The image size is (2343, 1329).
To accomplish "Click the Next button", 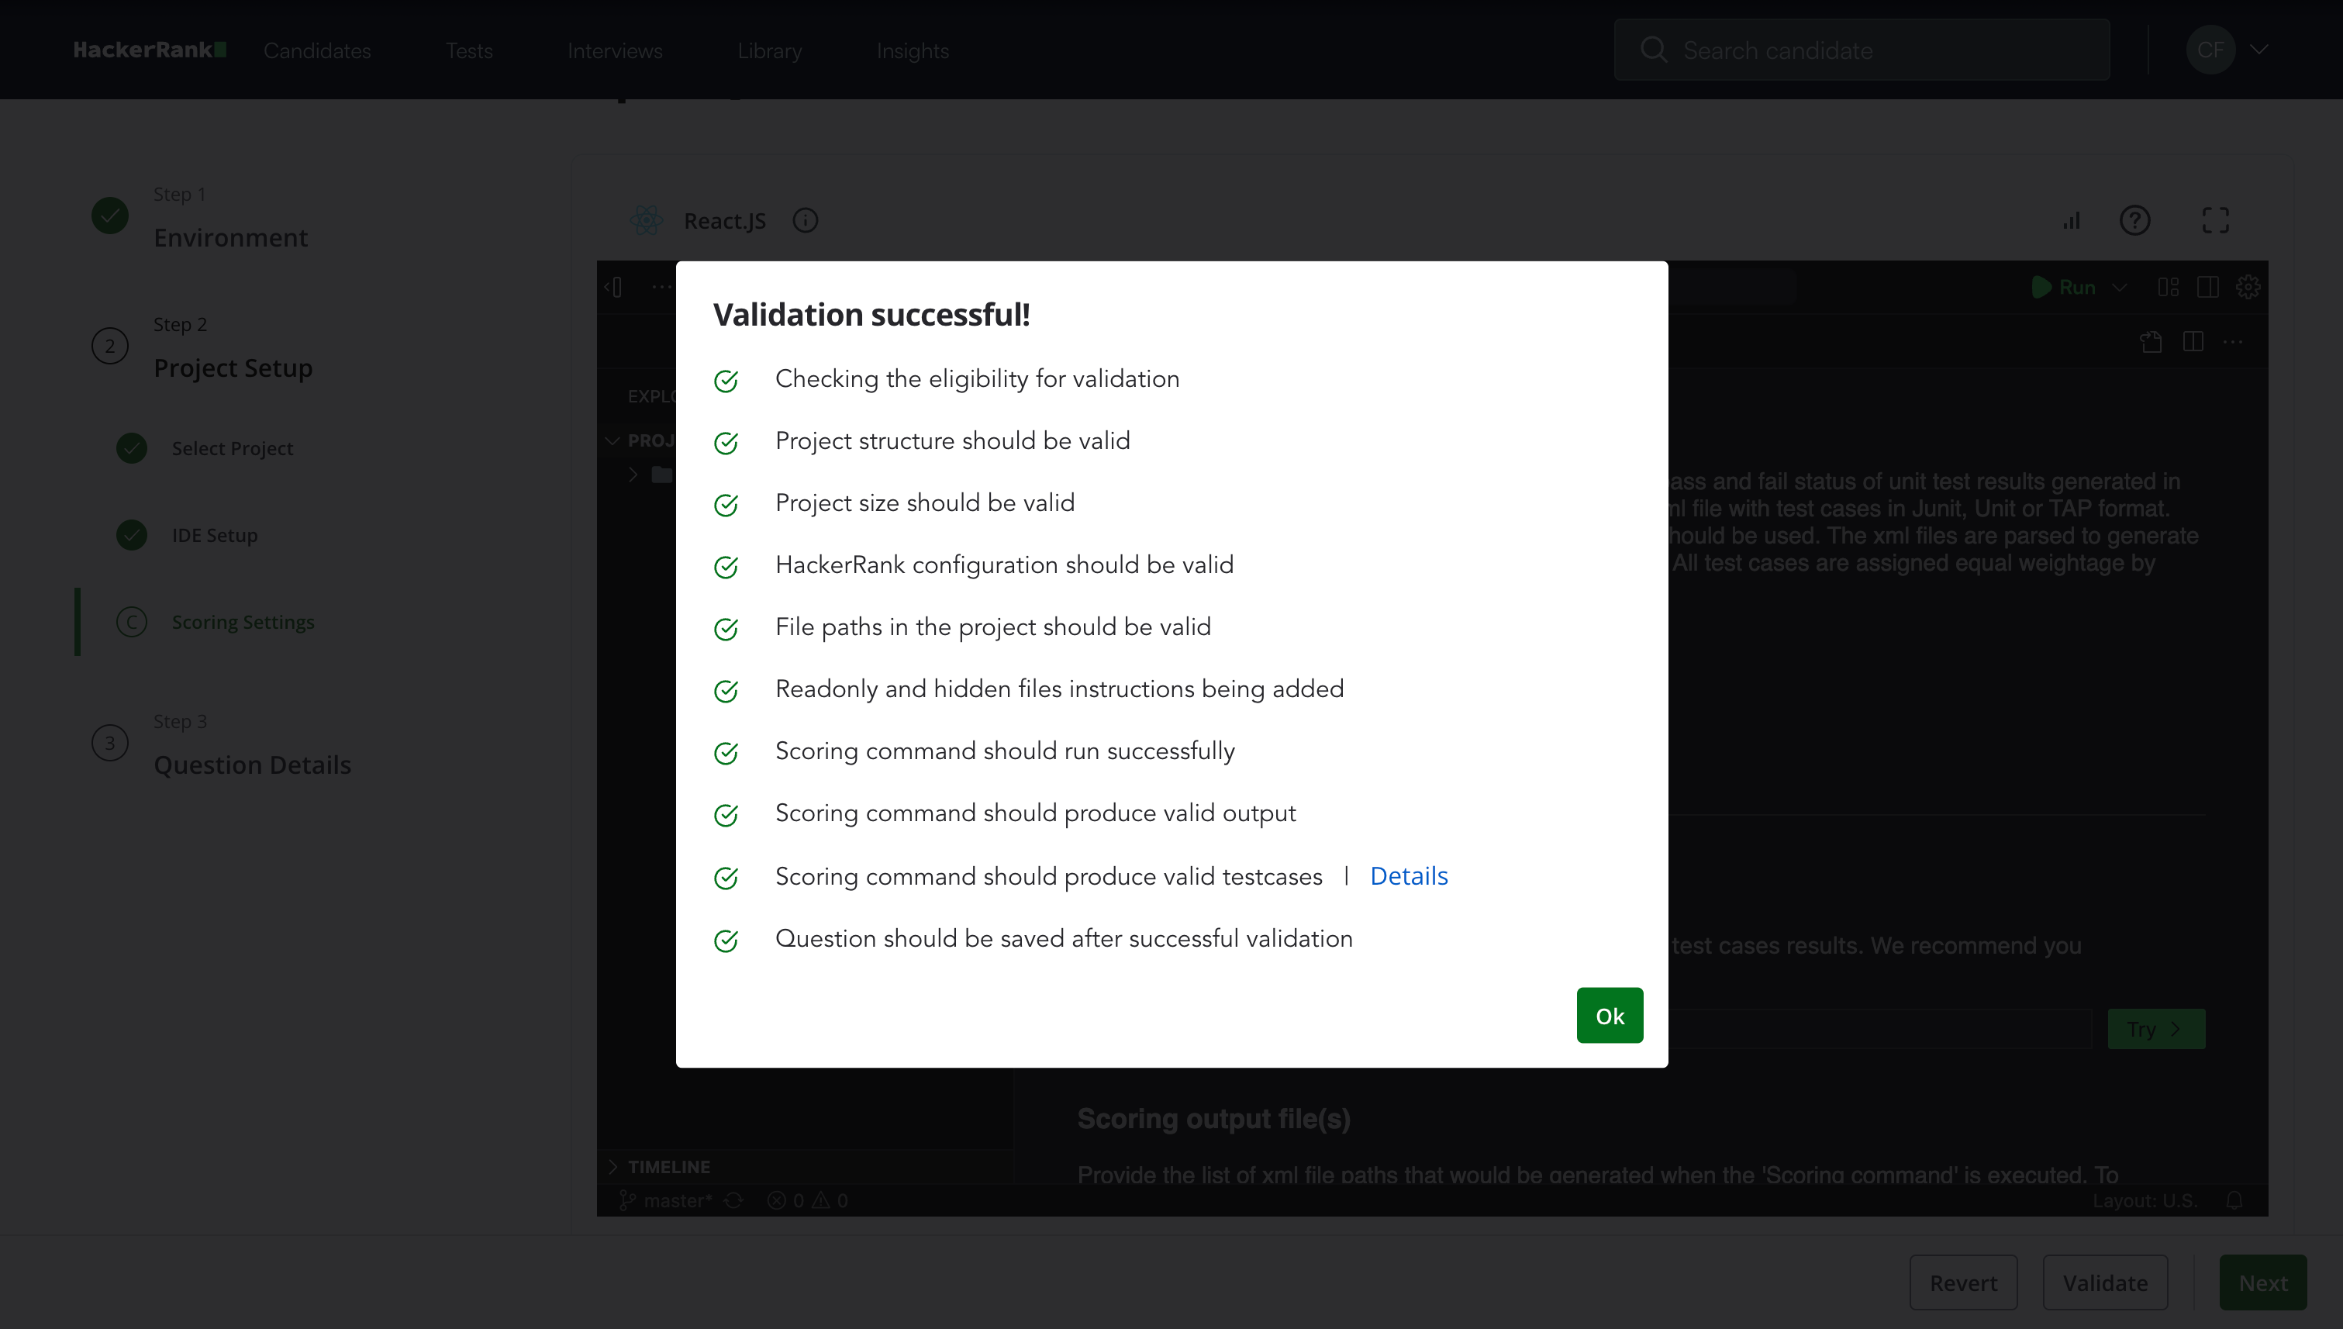I will [2262, 1282].
